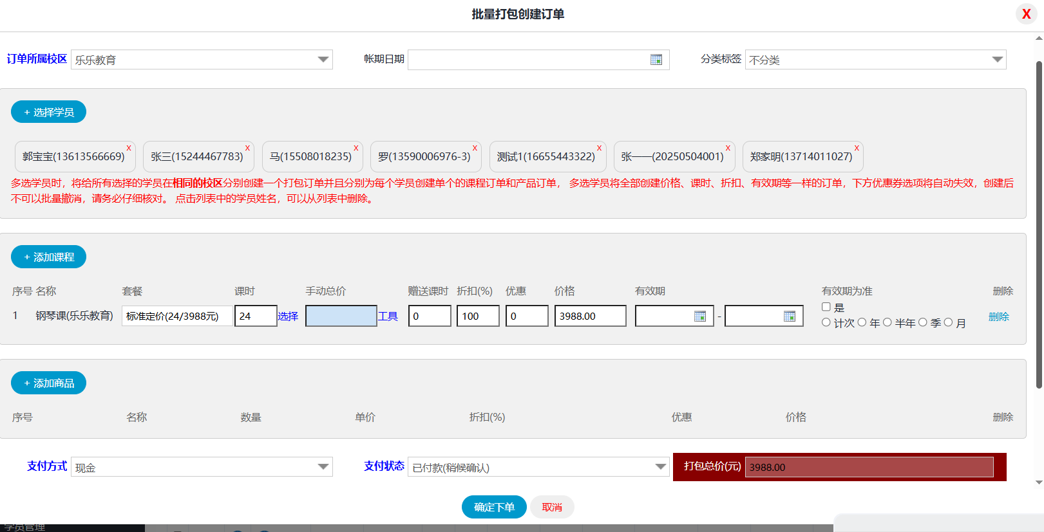Open the 帐期日期 calendar picker icon

pos(656,60)
